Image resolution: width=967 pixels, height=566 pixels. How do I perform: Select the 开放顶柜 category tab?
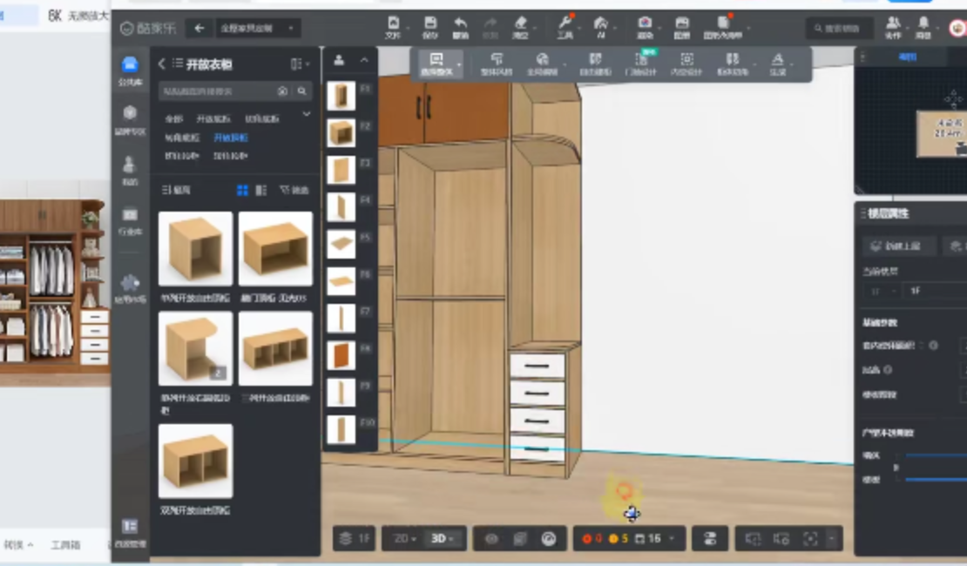pyautogui.click(x=231, y=138)
